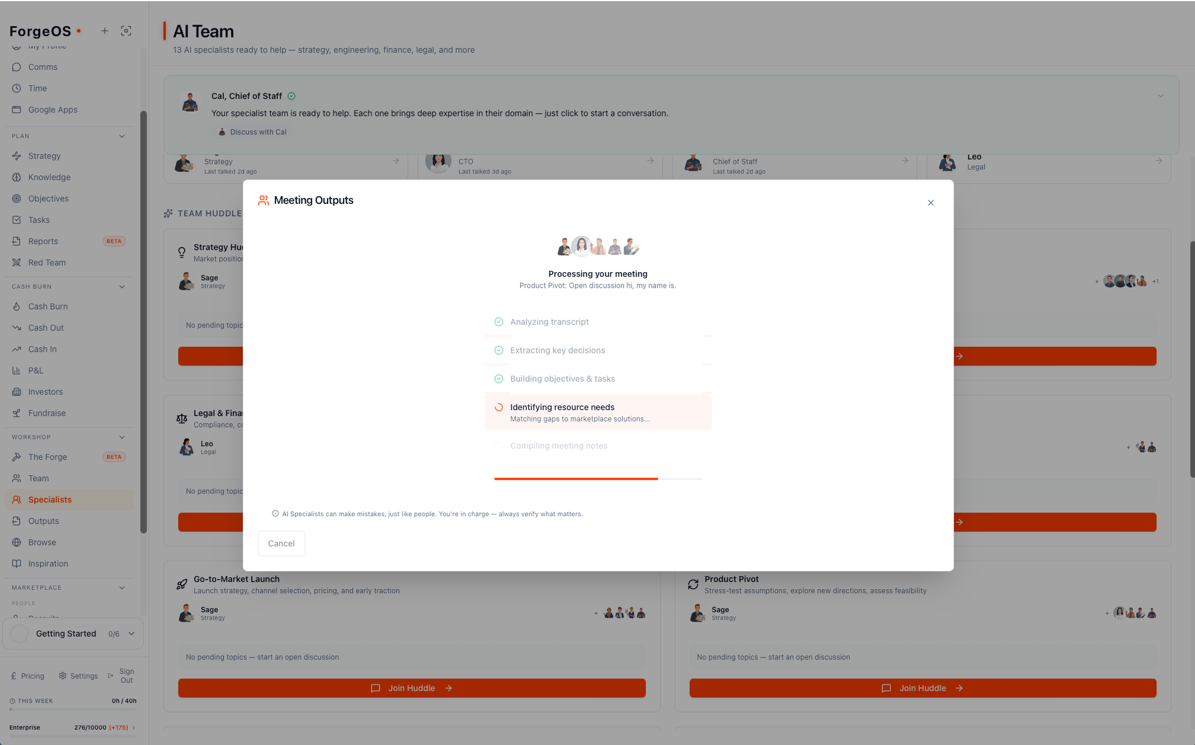Expand the Getting Started checklist
Screen dimensions: 1195x745
tap(132, 634)
